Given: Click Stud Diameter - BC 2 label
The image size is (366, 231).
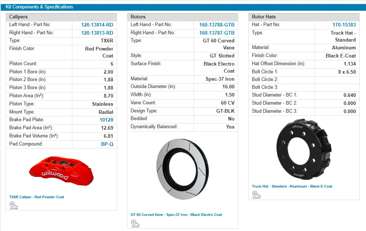Looking at the screenshot, I should 274,103.
